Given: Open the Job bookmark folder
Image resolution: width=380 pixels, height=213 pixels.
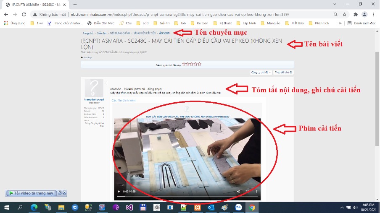Looking at the screenshot, I should [x=180, y=23].
